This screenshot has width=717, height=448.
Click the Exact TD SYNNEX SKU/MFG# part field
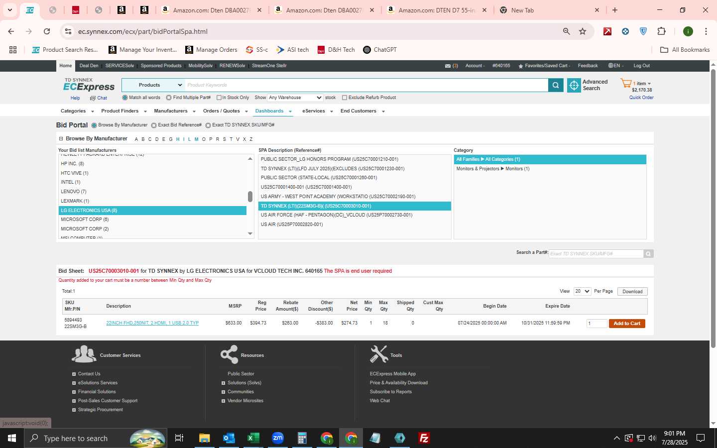point(596,254)
